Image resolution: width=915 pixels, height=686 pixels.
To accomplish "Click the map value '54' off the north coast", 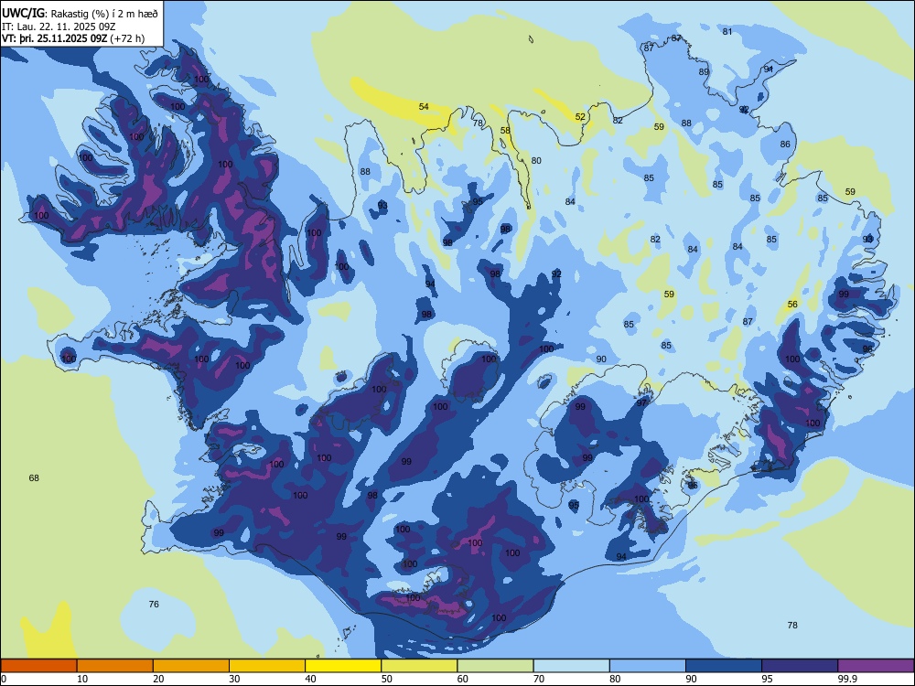I will (424, 107).
